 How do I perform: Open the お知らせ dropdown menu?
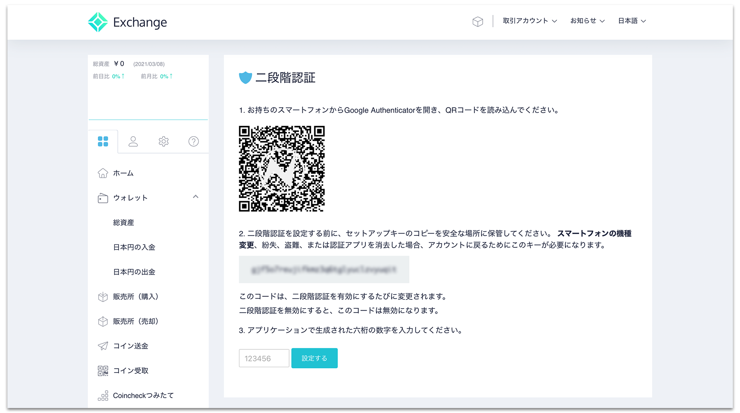pos(586,21)
